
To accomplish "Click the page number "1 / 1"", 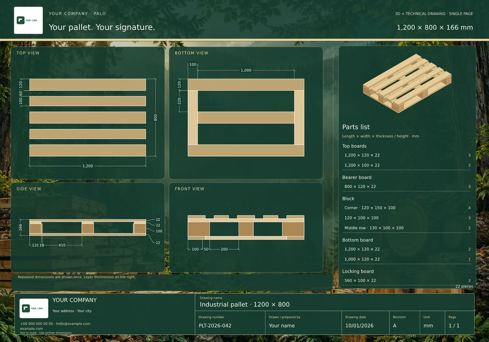I will tap(454, 325).
